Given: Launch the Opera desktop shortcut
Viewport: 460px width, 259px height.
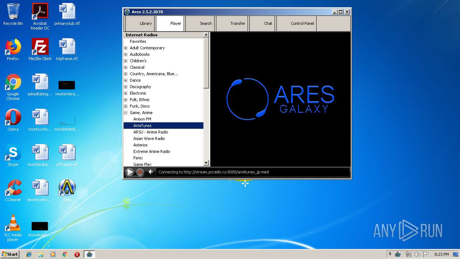Looking at the screenshot, I should 13,120.
